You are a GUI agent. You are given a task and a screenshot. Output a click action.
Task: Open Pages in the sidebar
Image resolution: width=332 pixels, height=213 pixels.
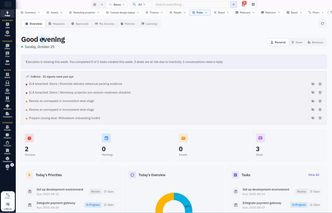[x=7, y=33]
